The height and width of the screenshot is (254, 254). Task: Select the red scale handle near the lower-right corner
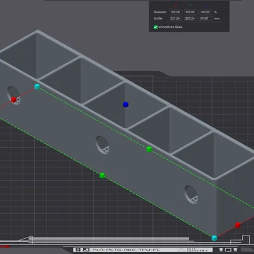click(x=237, y=225)
